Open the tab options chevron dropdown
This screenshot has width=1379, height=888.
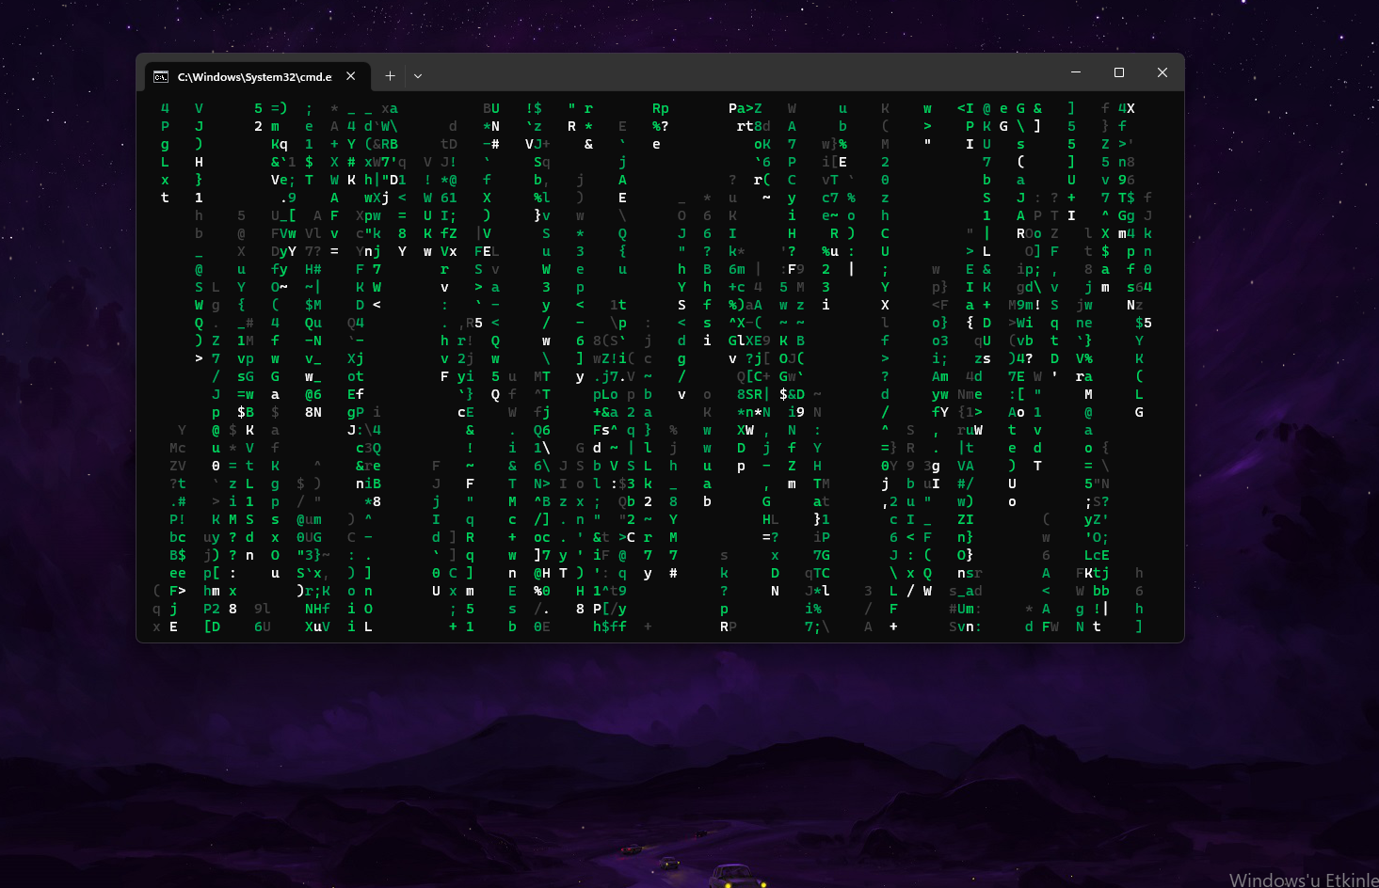click(417, 75)
